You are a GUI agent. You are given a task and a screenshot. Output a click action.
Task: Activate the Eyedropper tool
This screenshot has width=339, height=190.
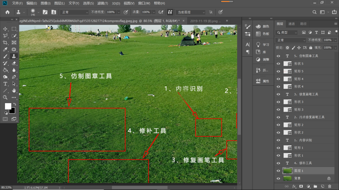point(5,49)
